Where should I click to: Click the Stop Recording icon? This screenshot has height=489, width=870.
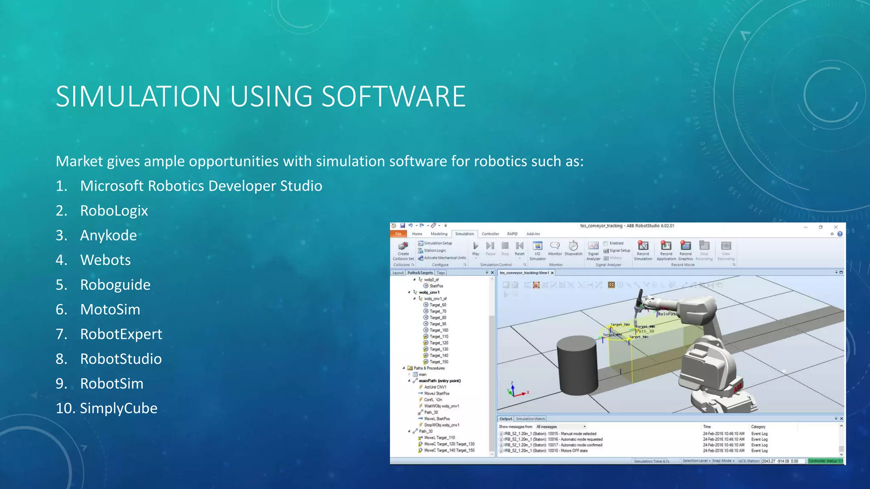pyautogui.click(x=704, y=246)
